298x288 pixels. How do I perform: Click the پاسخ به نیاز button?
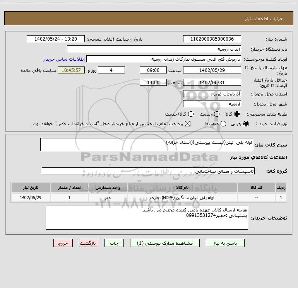(225, 243)
